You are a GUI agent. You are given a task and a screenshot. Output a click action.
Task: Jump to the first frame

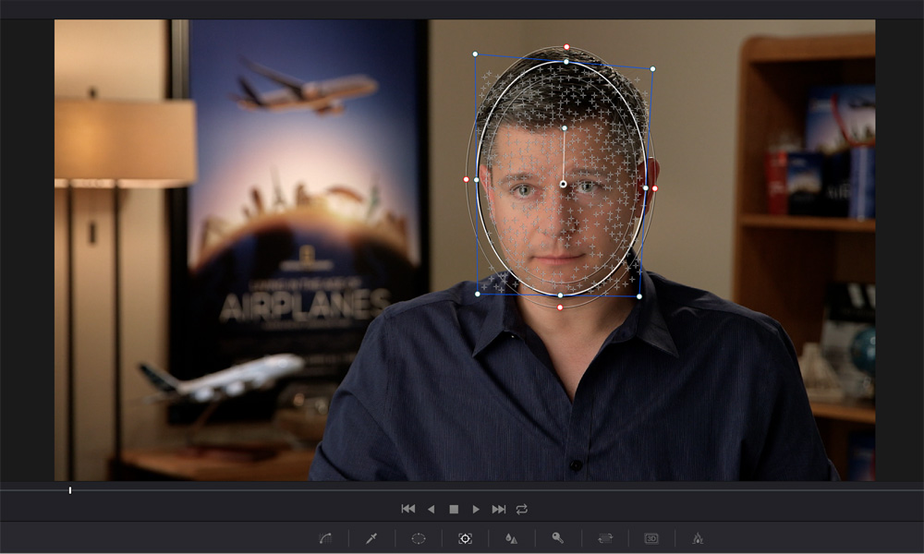[x=407, y=509]
